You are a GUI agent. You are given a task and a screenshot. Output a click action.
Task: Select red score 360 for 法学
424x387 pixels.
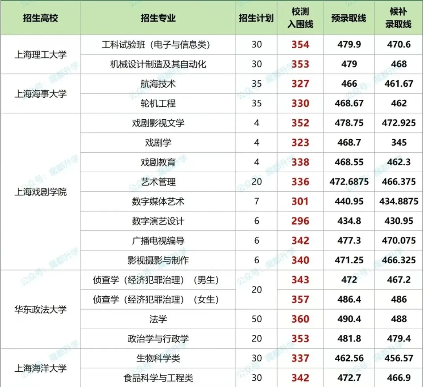coord(300,319)
